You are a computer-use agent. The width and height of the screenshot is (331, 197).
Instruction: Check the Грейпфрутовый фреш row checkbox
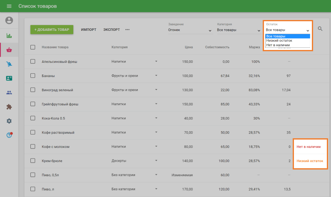pos(33,104)
